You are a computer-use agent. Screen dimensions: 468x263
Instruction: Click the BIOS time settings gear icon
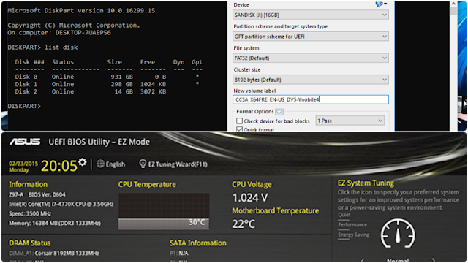click(x=83, y=162)
